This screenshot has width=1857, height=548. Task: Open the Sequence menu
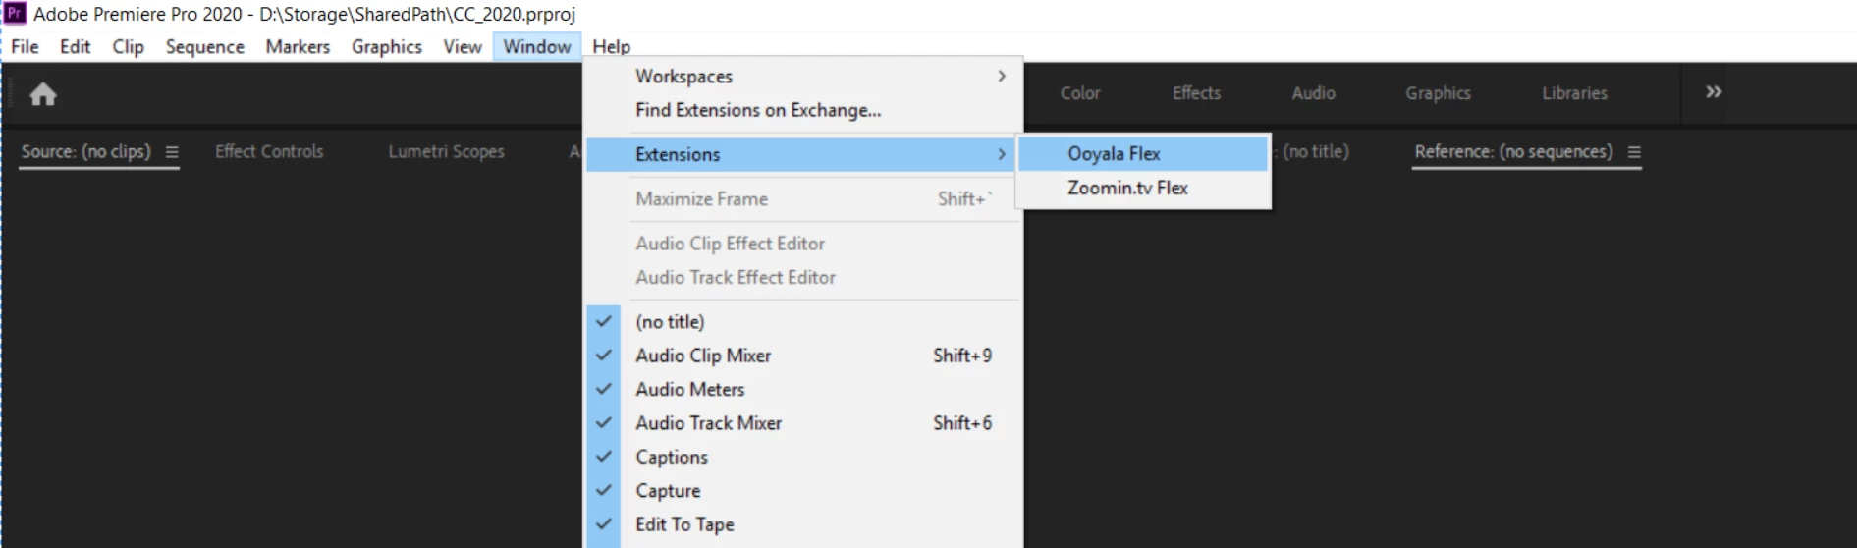(x=205, y=47)
